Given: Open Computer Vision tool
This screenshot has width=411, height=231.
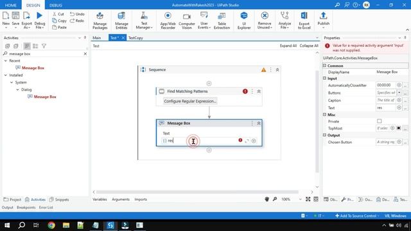Looking at the screenshot, I should 187,21.
